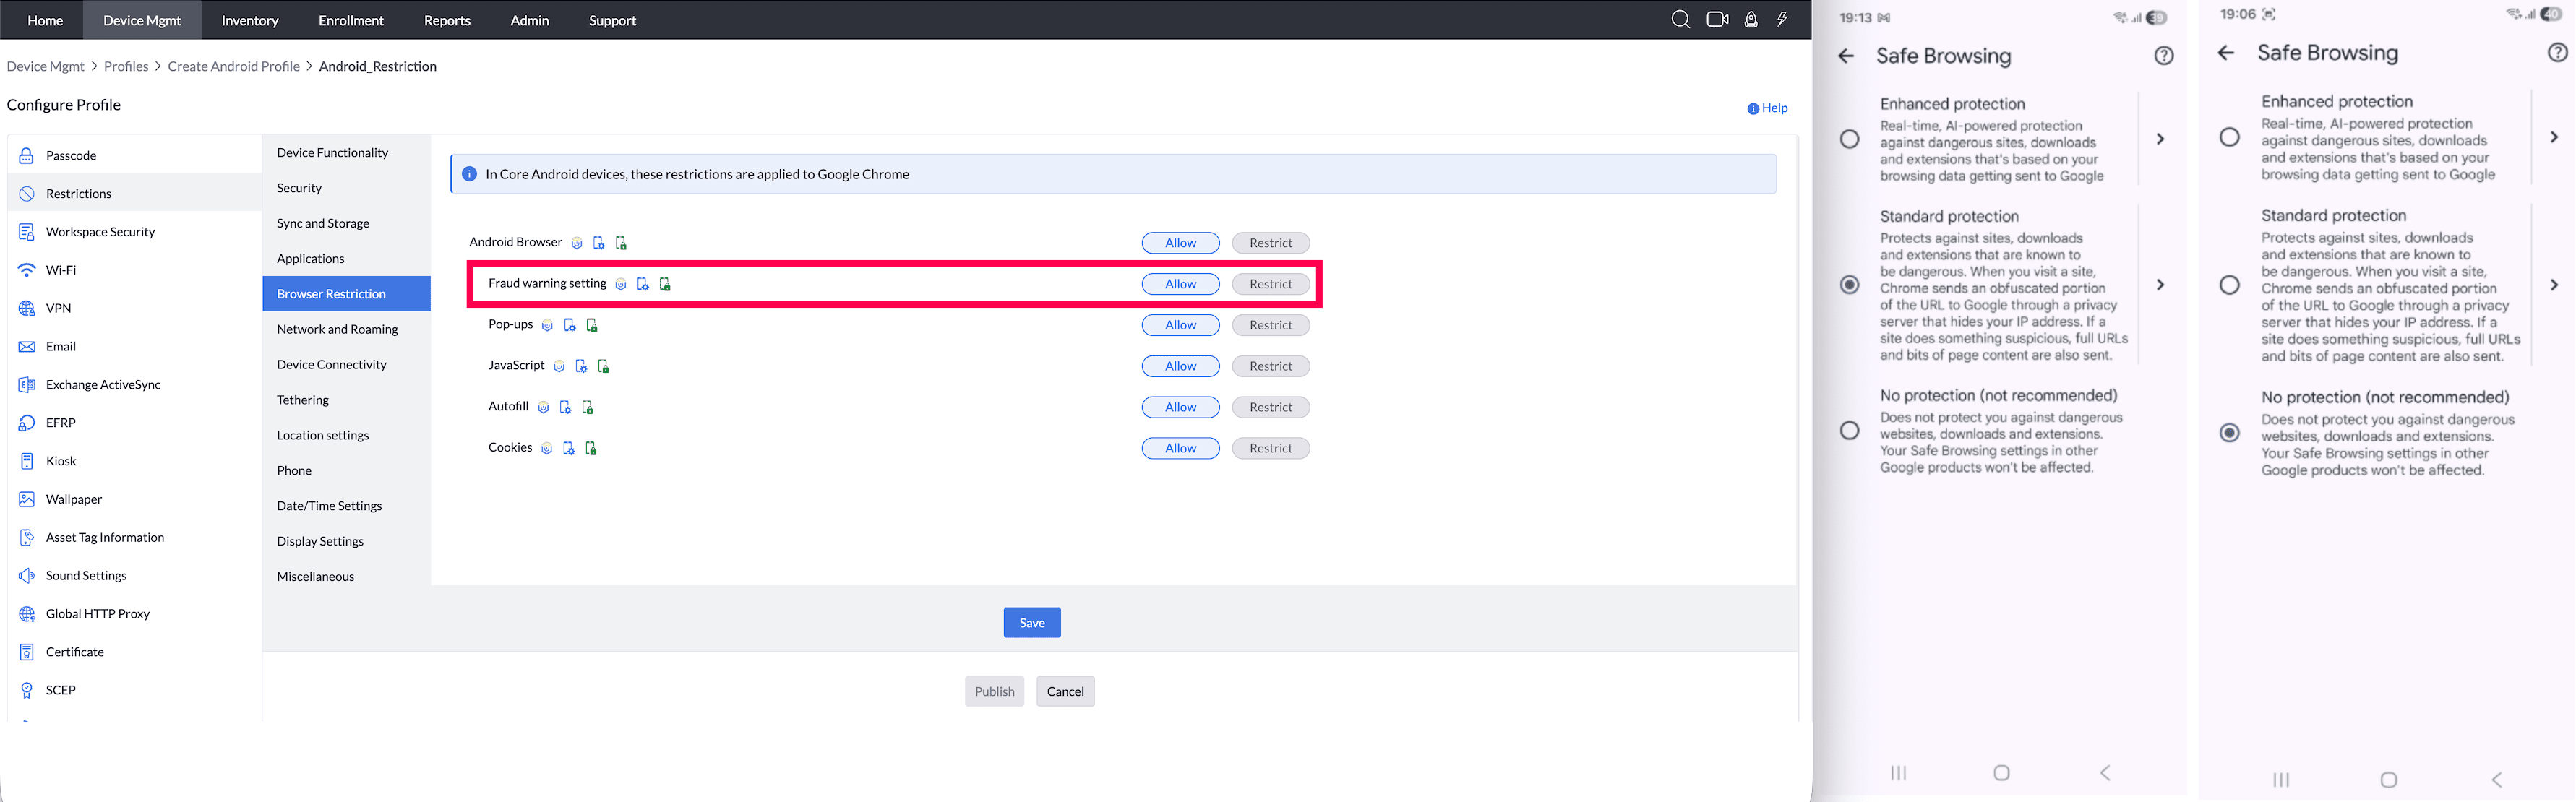Tap the back arrow on Safe Browsing screen
This screenshot has width=2576, height=802.
[1846, 56]
